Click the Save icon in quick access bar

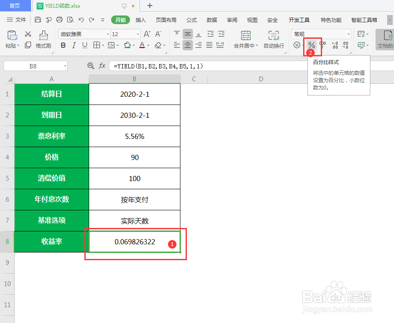(38, 20)
